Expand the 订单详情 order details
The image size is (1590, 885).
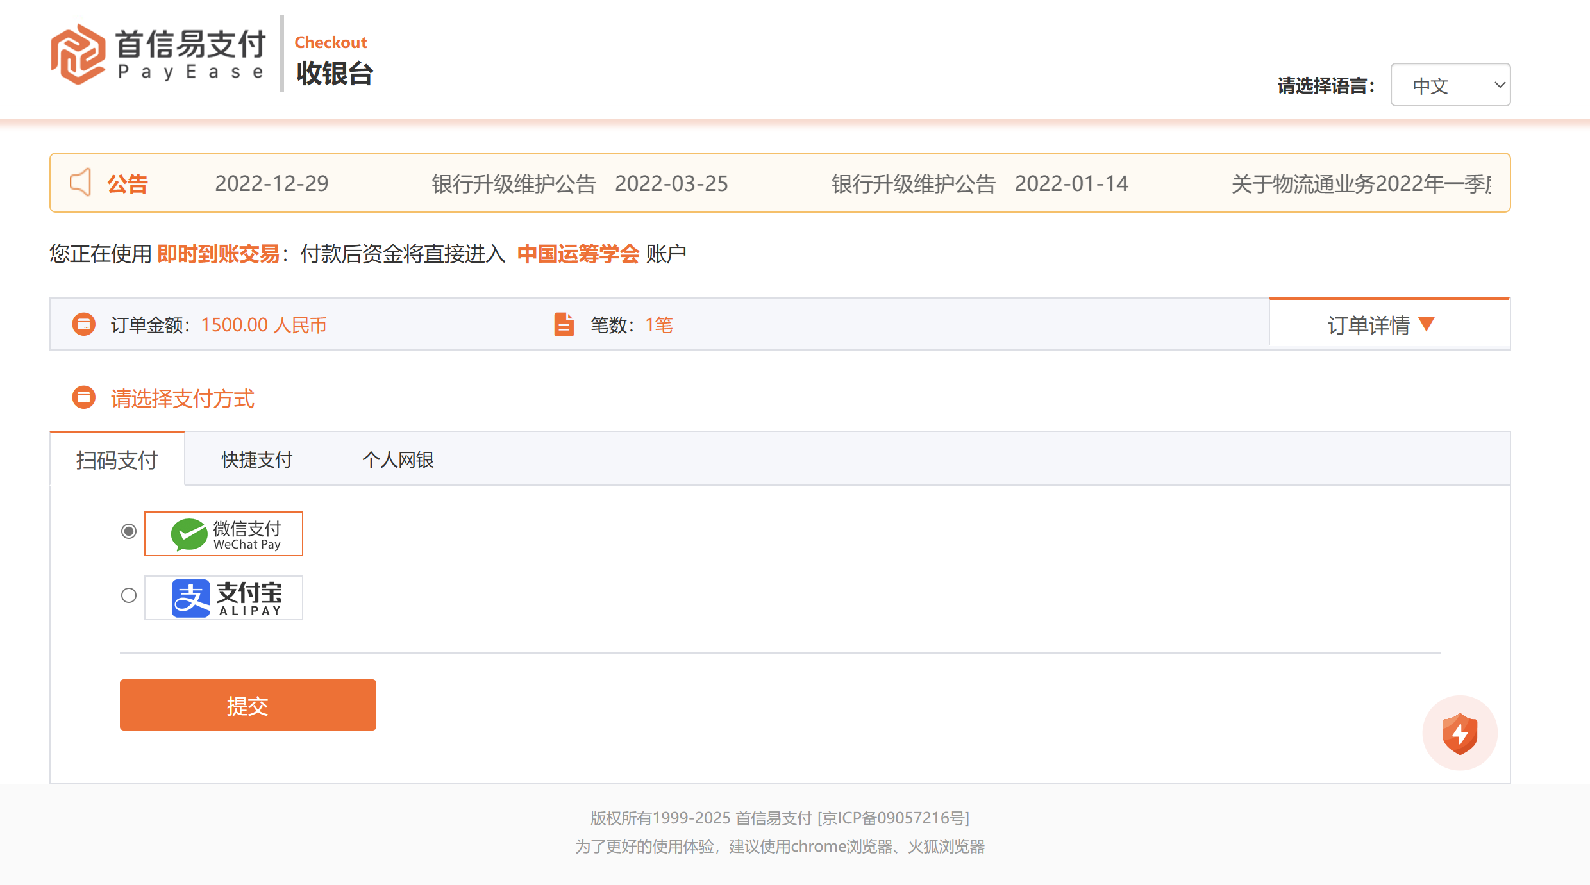(x=1369, y=325)
